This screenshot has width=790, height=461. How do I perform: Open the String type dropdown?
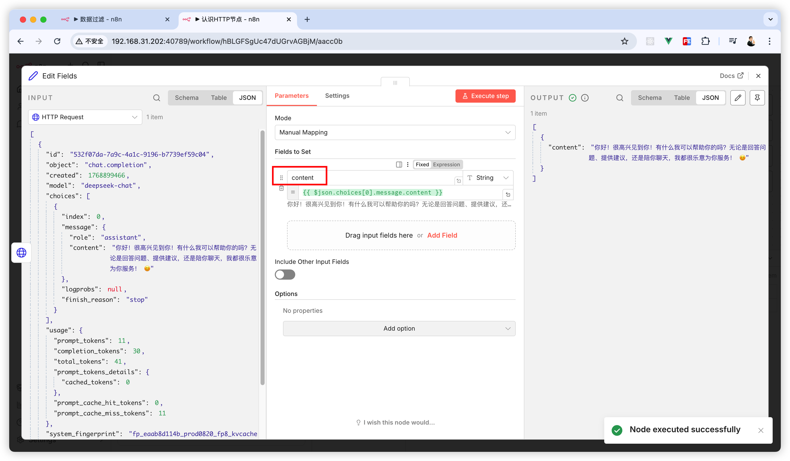tap(488, 178)
